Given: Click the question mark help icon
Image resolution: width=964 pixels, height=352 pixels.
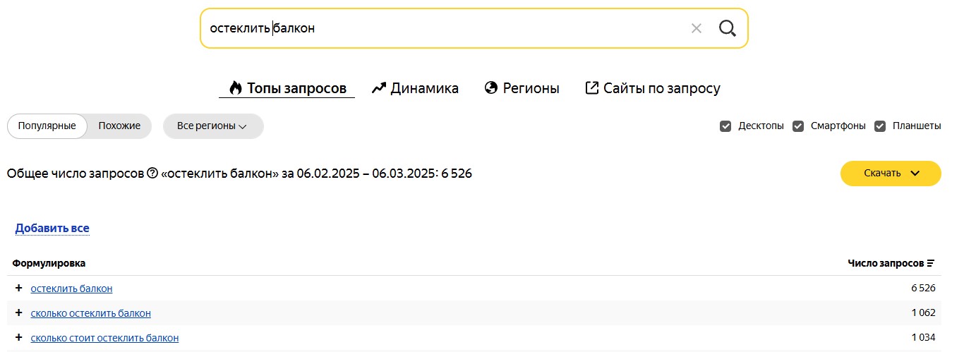Looking at the screenshot, I should (152, 174).
